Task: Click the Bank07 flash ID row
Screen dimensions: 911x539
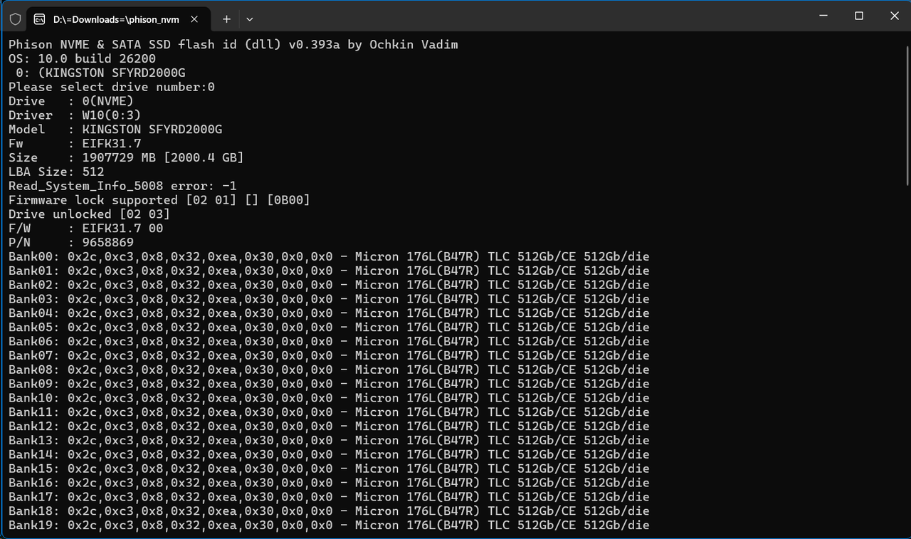Action: (329, 355)
